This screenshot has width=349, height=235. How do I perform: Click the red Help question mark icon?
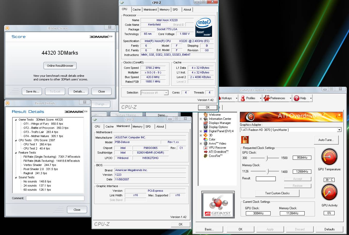coord(297,98)
